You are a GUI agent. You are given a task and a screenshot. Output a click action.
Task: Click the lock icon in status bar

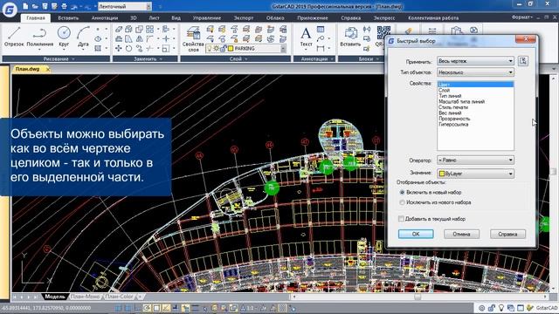pyautogui.click(x=492, y=308)
